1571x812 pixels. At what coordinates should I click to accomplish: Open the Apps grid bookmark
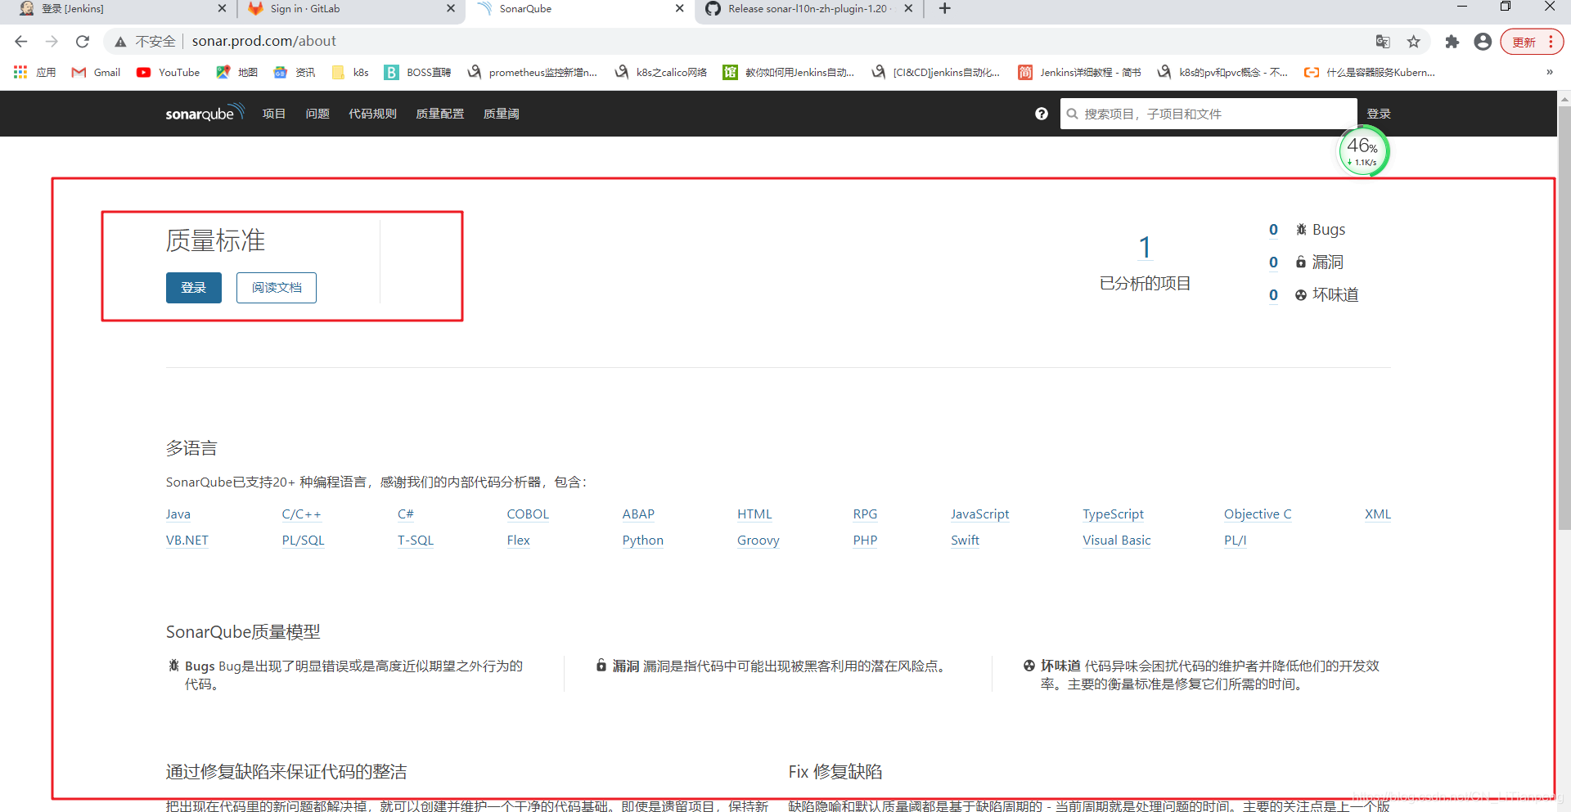click(x=34, y=73)
